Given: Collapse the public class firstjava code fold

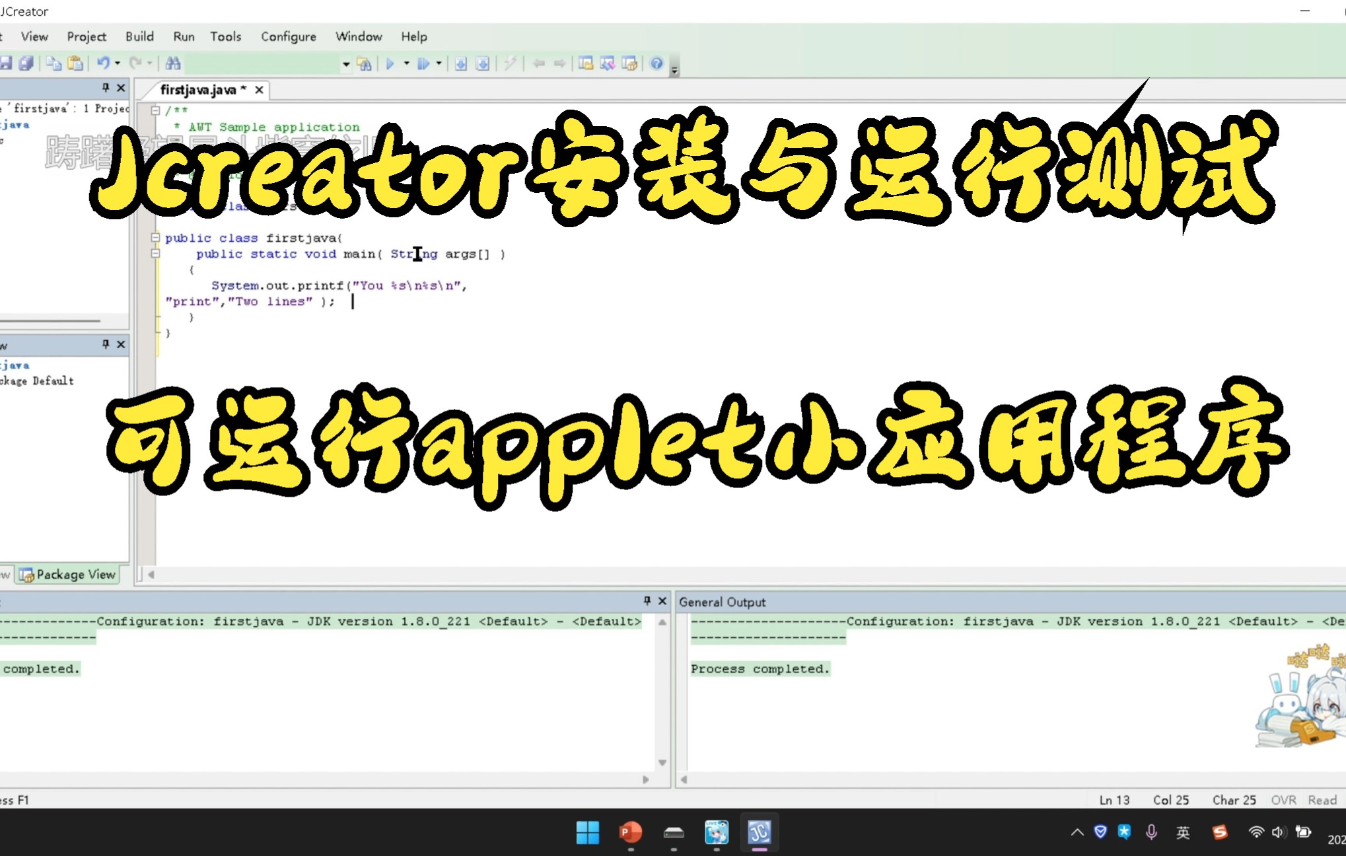Looking at the screenshot, I should click(156, 238).
